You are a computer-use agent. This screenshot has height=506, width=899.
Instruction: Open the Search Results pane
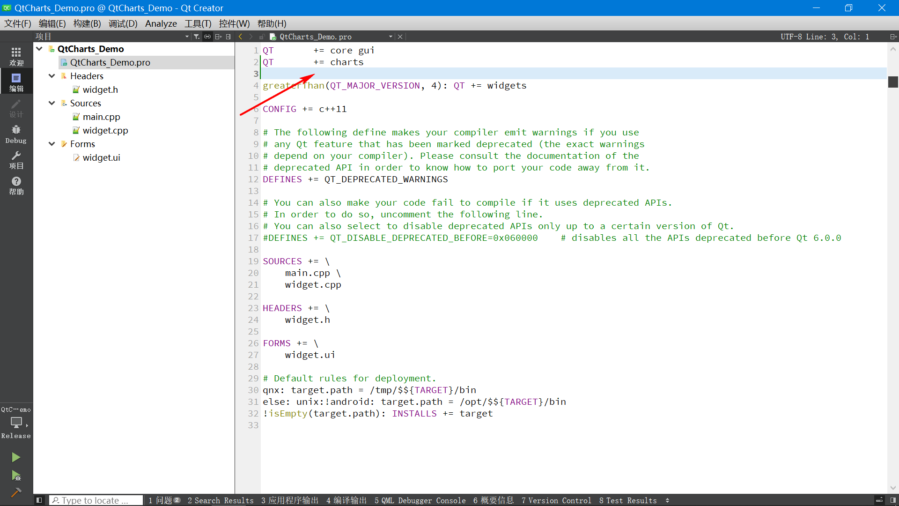point(221,500)
